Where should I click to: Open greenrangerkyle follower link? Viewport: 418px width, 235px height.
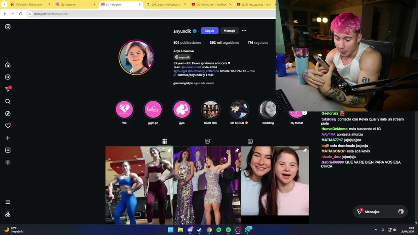(x=183, y=83)
